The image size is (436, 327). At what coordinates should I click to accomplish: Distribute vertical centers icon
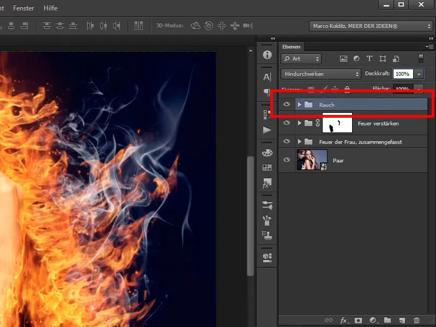[x=60, y=26]
